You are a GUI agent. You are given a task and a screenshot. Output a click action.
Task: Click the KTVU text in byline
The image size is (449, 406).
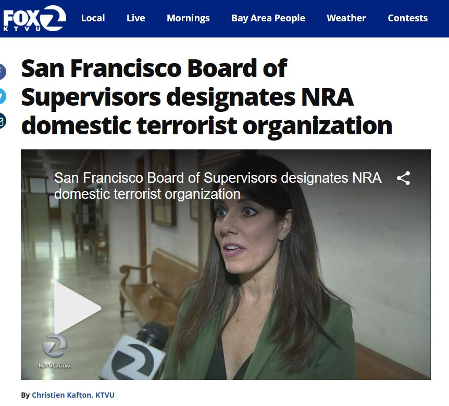click(x=105, y=395)
